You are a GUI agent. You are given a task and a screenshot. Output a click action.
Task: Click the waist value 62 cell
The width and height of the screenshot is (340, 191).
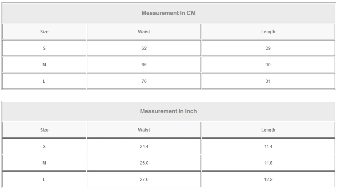(144, 48)
